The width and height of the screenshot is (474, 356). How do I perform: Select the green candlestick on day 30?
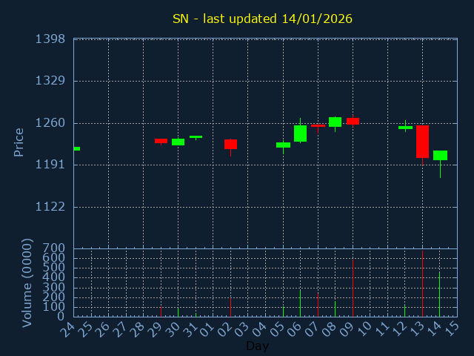pyautogui.click(x=178, y=142)
